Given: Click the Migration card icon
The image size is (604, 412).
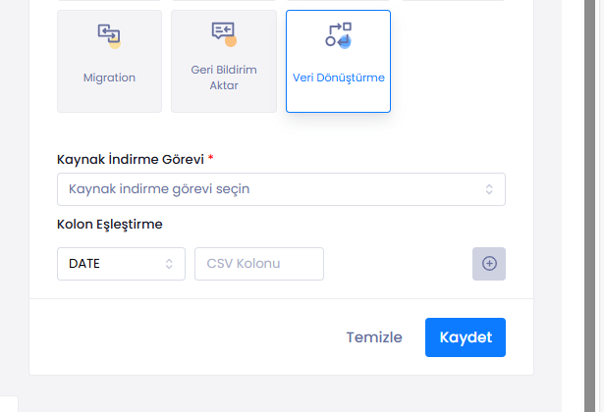Looking at the screenshot, I should (x=109, y=36).
